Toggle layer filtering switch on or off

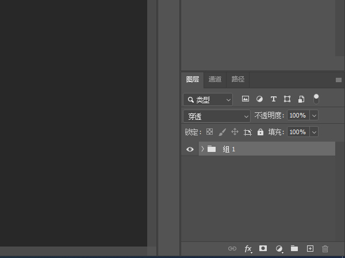pos(316,99)
